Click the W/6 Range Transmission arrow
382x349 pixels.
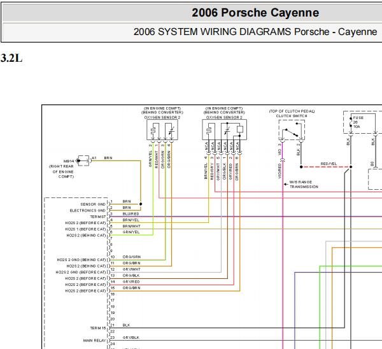[x=286, y=184]
